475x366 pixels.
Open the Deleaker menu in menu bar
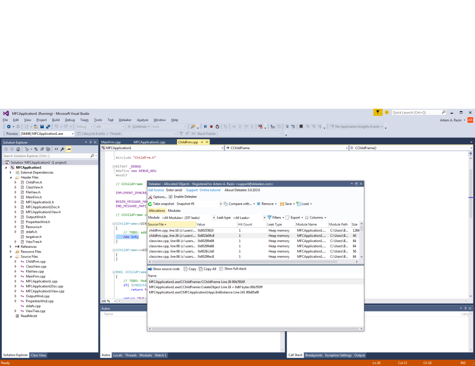(125, 120)
